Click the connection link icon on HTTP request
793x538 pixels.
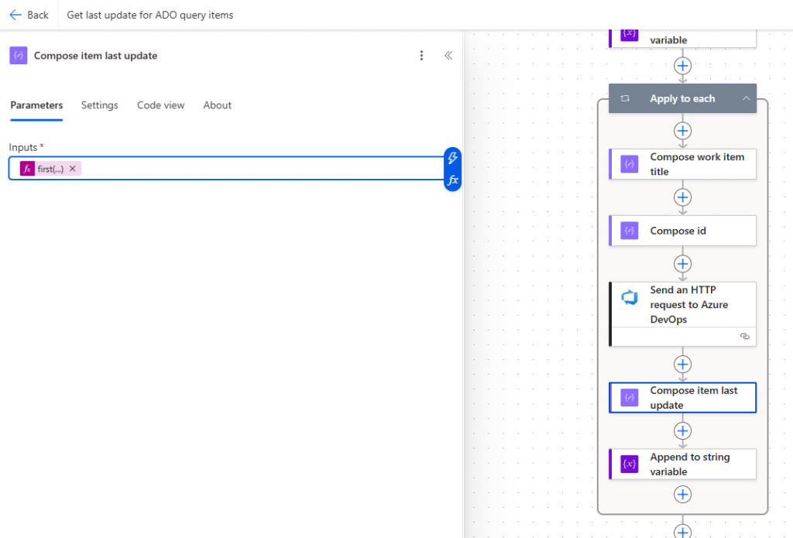744,337
